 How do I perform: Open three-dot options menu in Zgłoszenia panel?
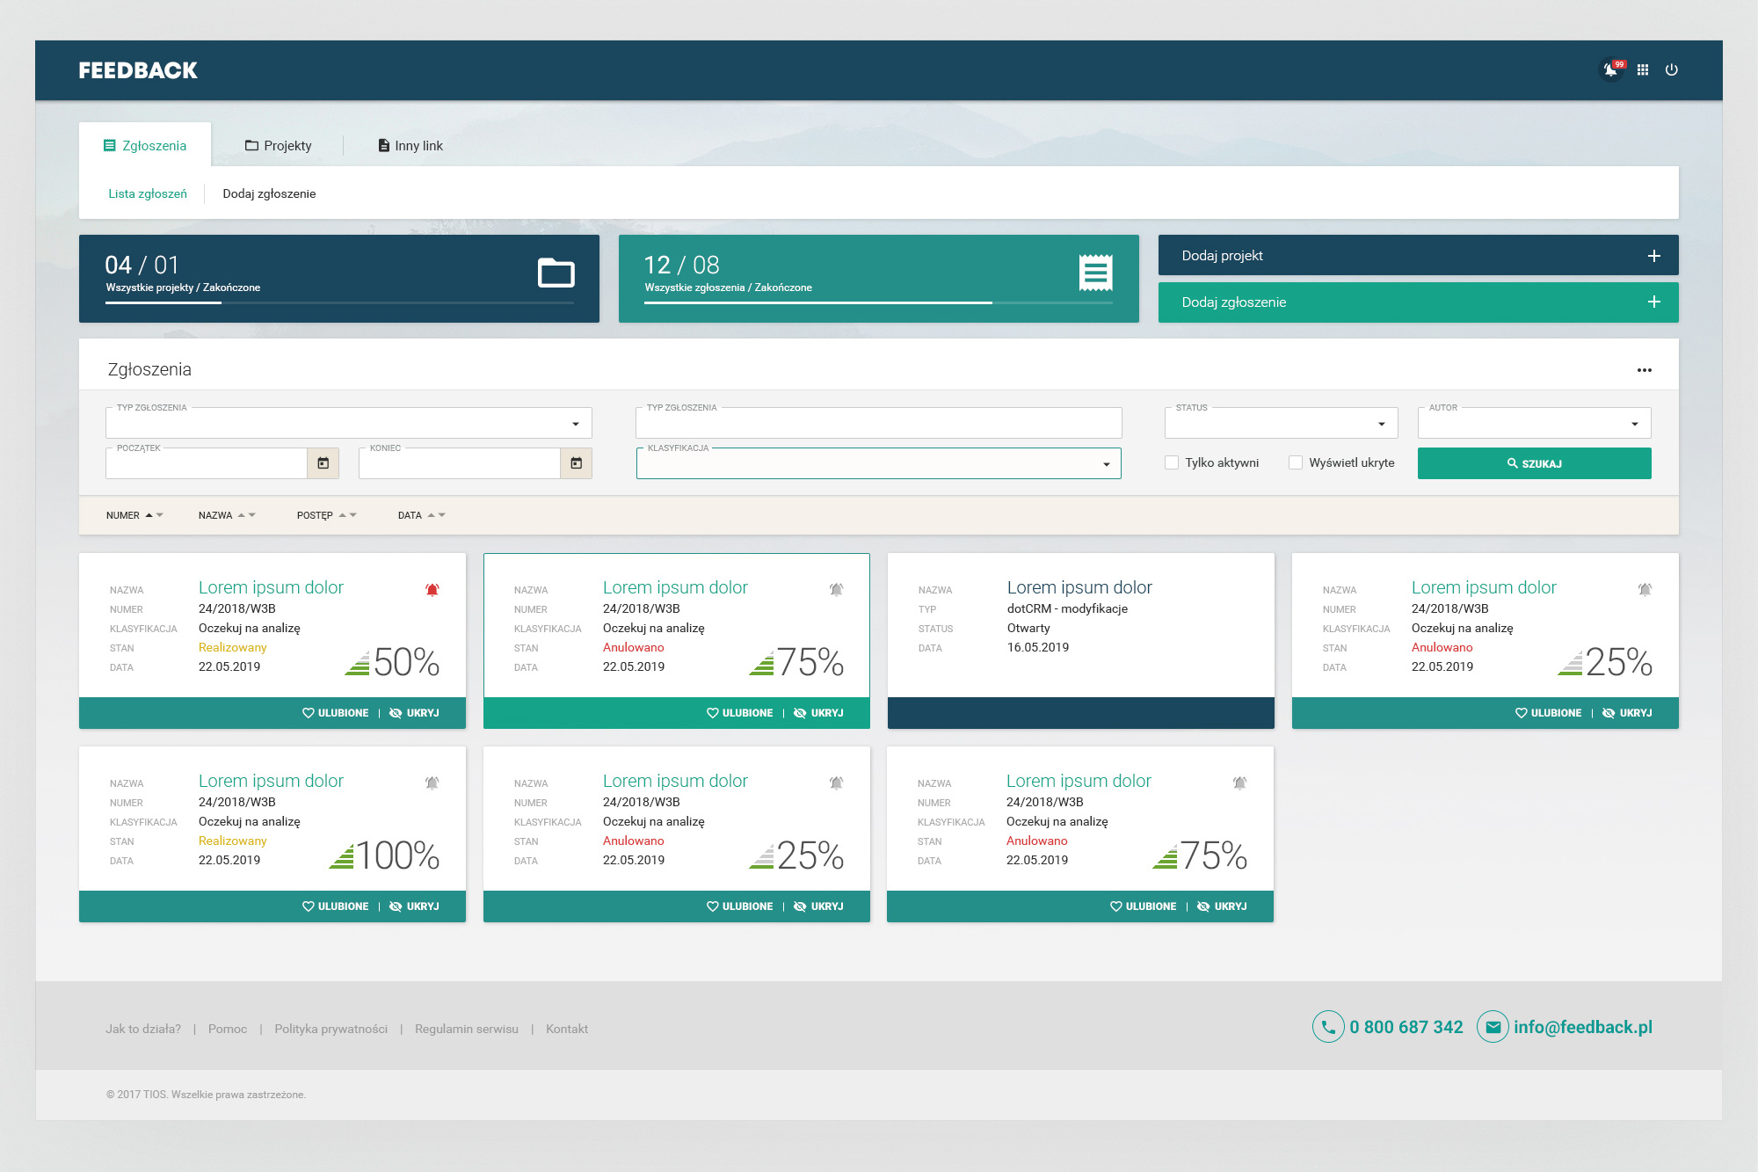(1644, 370)
